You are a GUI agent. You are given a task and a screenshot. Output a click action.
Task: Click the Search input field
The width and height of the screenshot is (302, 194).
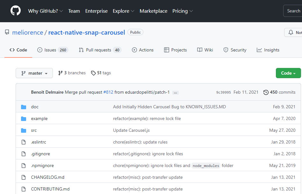coord(292,11)
